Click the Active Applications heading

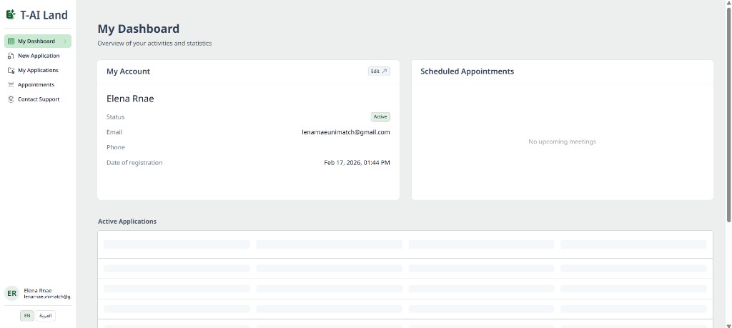point(127,221)
